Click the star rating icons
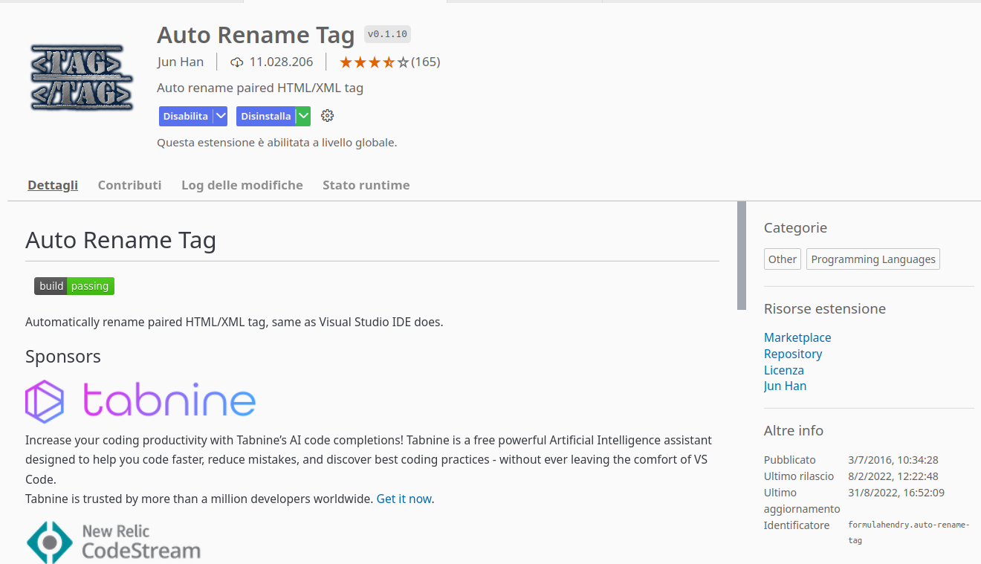 point(374,62)
